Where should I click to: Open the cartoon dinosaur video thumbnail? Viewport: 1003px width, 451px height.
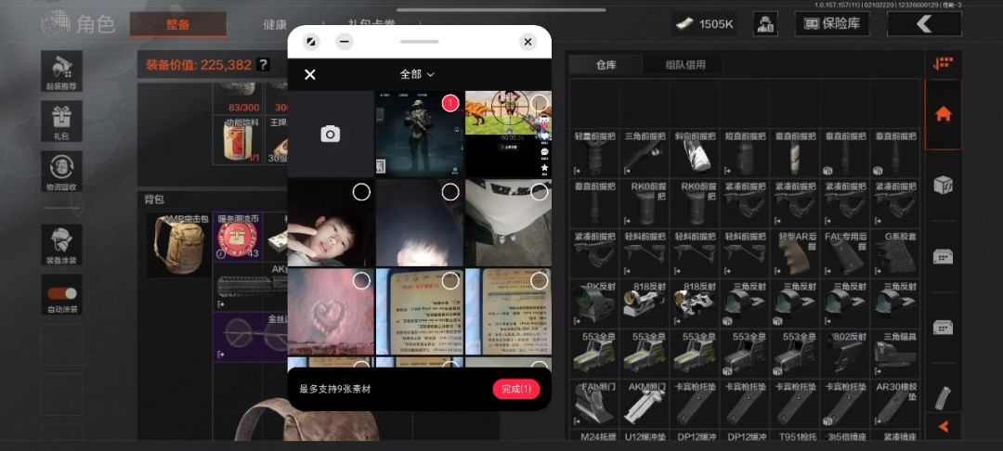[508, 134]
